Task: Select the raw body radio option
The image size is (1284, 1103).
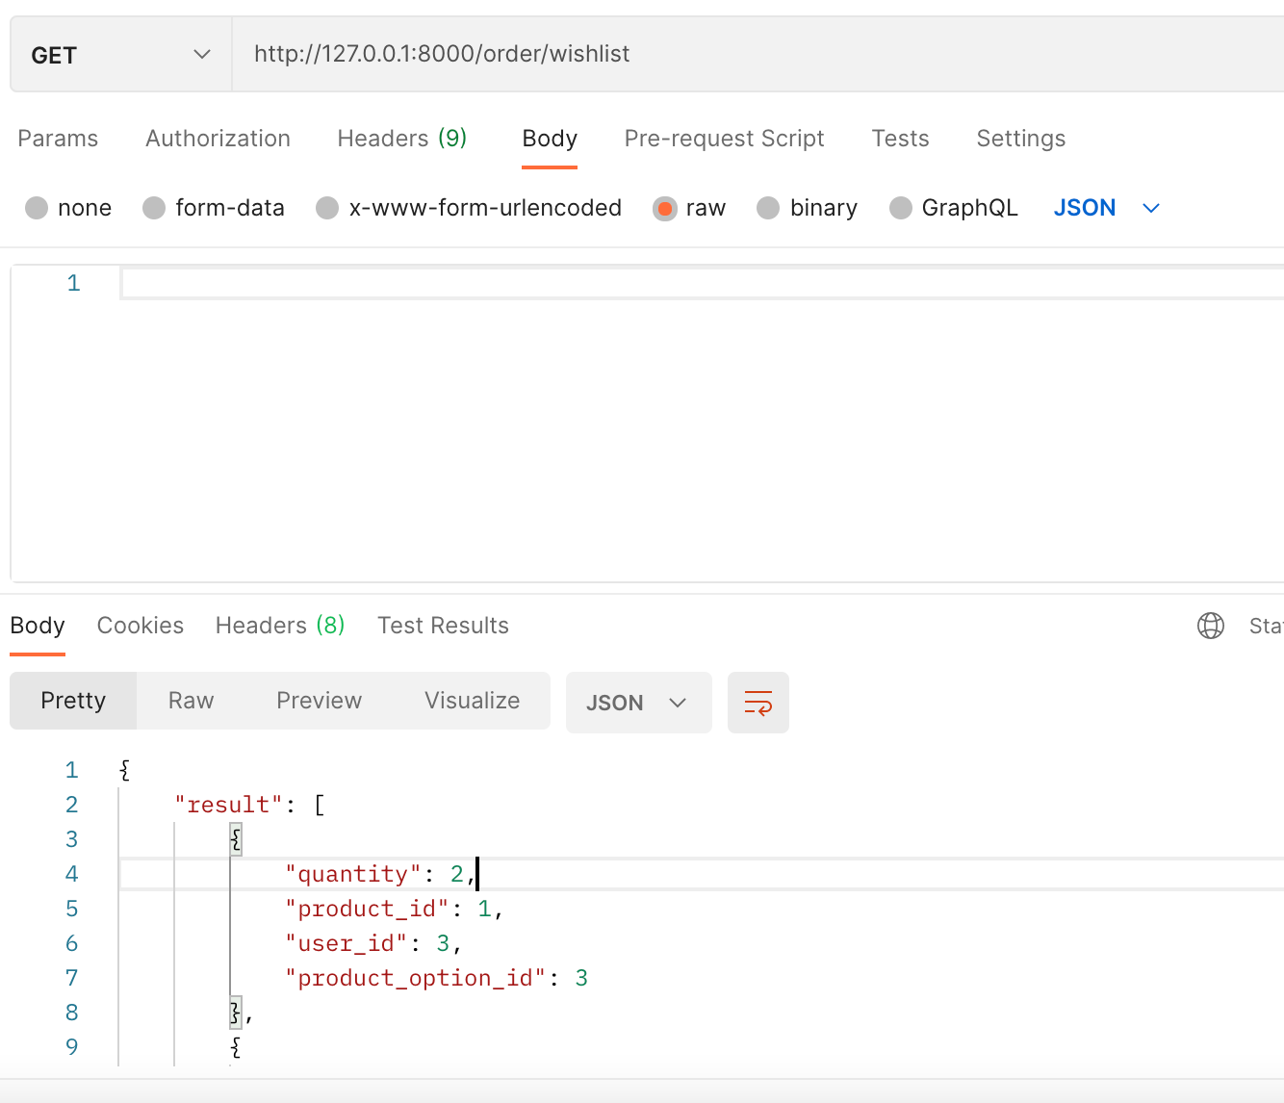Action: 664,208
